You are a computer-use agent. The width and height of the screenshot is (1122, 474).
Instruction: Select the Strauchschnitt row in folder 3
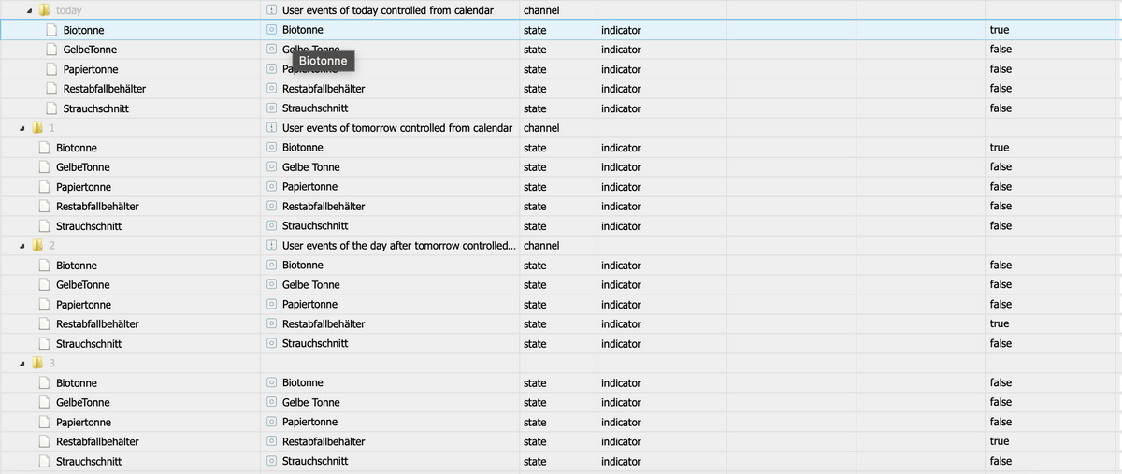point(561,461)
